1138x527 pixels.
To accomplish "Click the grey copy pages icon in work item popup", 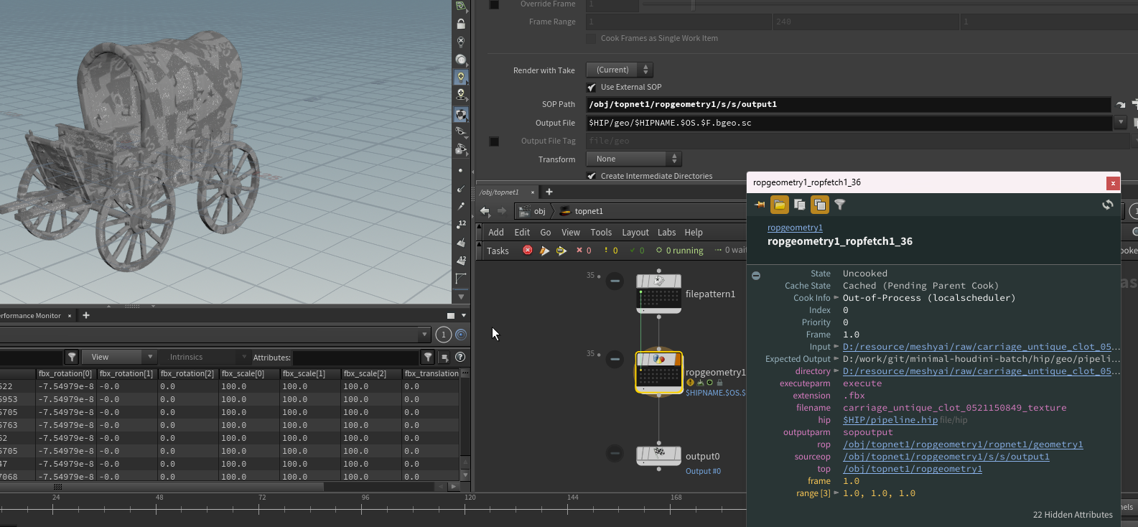I will pos(799,205).
